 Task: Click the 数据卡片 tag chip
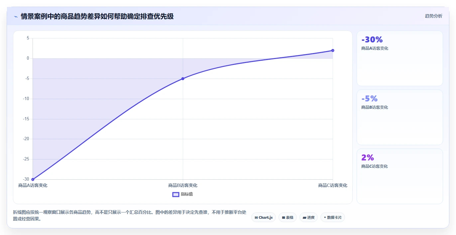click(333, 217)
